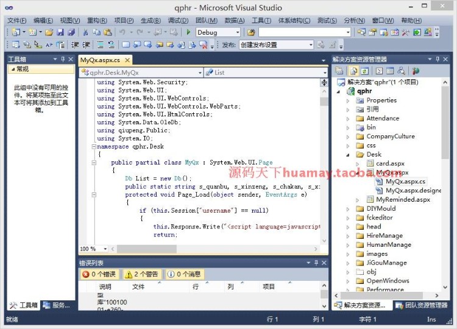The image size is (457, 329).
Task: Click the Save icon in the toolbar
Action: pyautogui.click(x=60, y=32)
